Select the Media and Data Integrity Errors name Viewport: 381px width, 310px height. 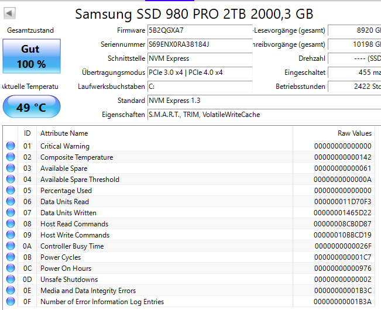pyautogui.click(x=88, y=291)
